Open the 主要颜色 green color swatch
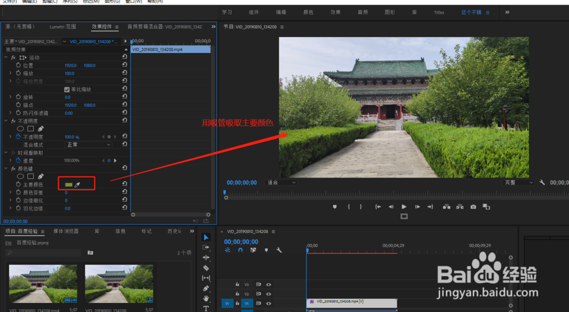Viewport: 569px width, 312px height. pyautogui.click(x=69, y=184)
